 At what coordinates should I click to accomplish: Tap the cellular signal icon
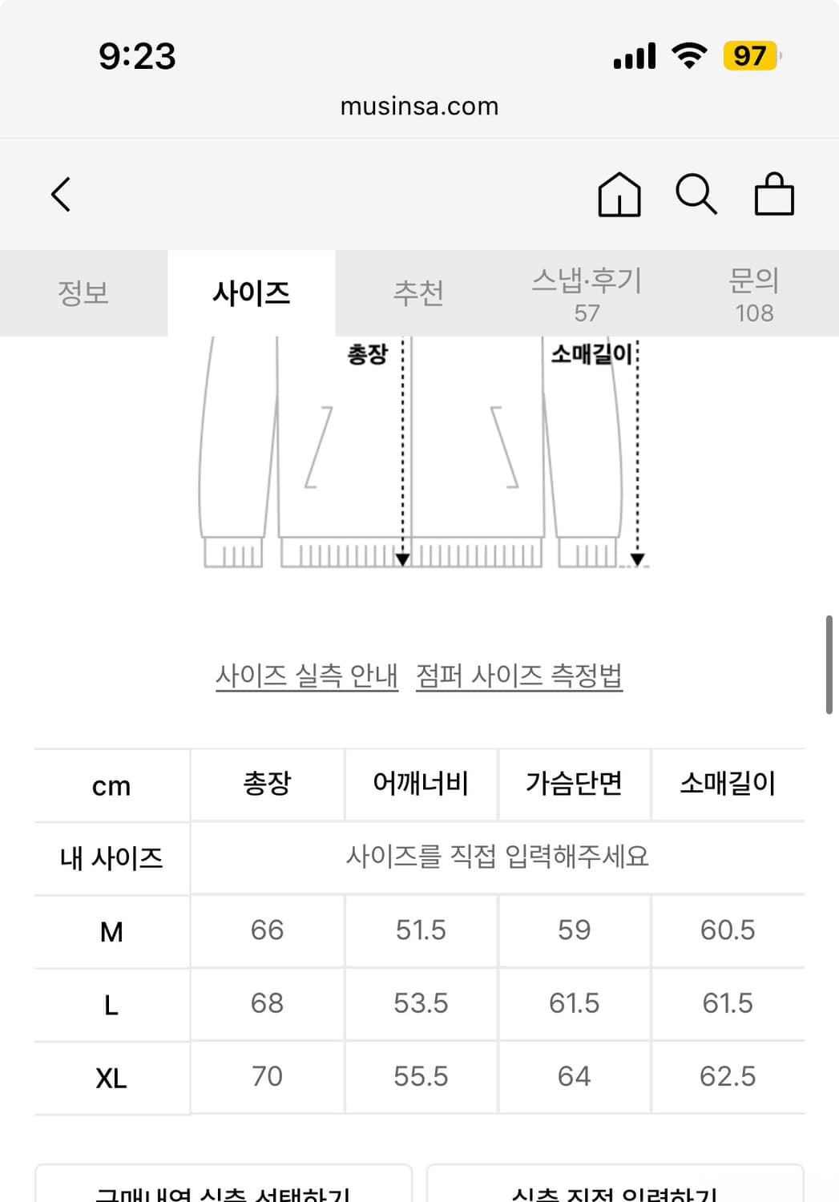click(x=633, y=56)
